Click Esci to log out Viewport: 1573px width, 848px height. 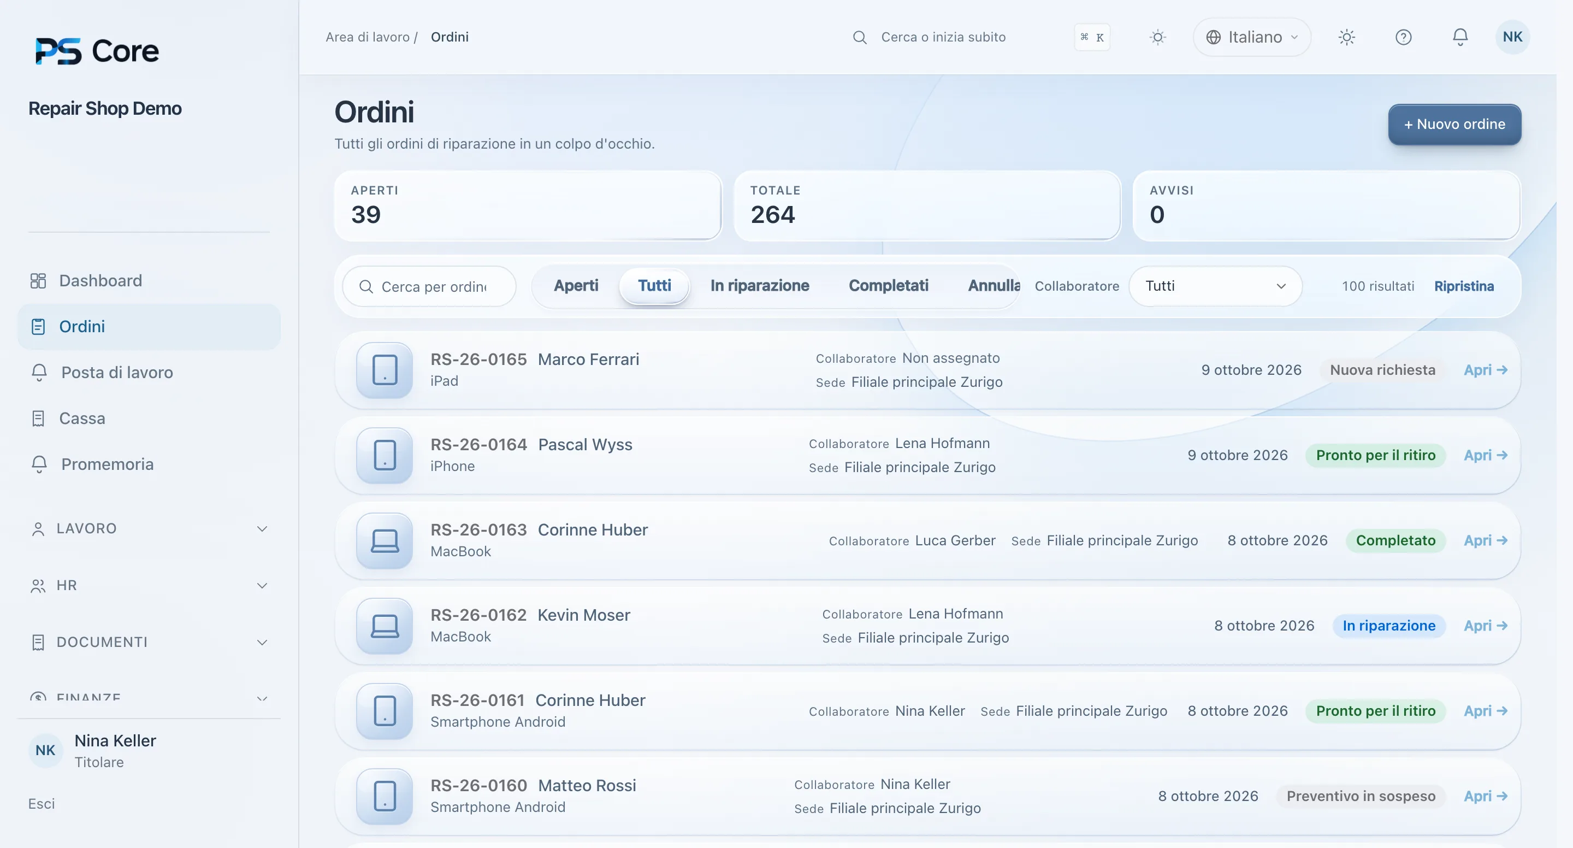pyautogui.click(x=42, y=803)
